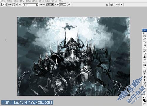The height and width of the screenshot is (106, 147).
Task: Select the Slice tool
Action: point(144,48)
